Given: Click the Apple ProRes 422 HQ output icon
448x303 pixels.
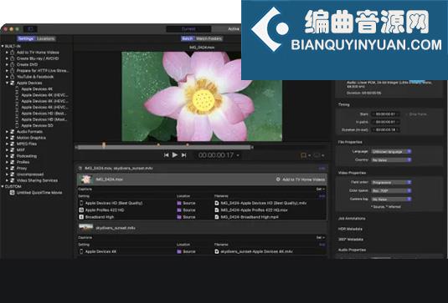Looking at the screenshot, I should tap(81, 210).
